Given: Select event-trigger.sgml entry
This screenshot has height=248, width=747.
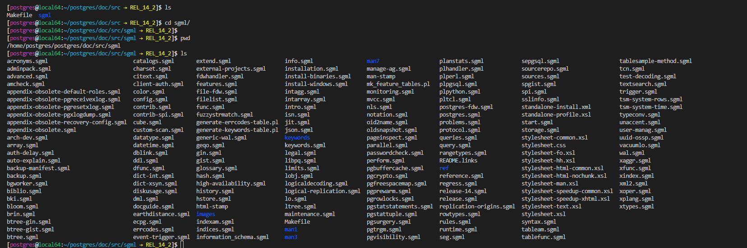Looking at the screenshot, I should [161, 237].
